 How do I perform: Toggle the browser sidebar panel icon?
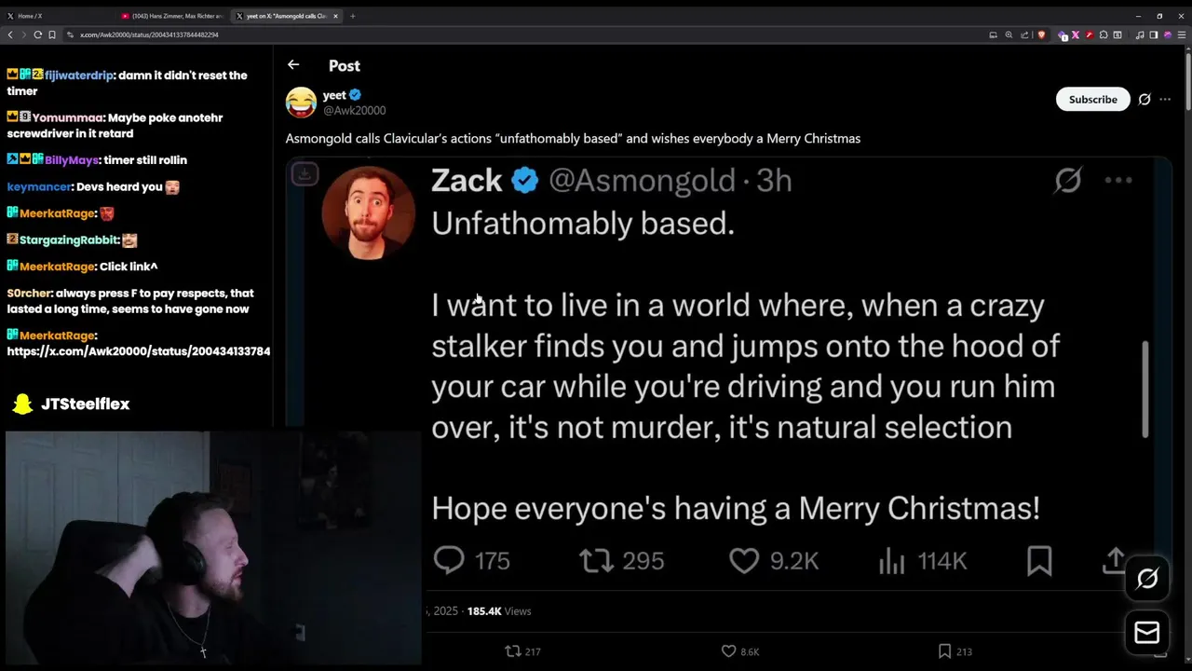click(x=1154, y=34)
